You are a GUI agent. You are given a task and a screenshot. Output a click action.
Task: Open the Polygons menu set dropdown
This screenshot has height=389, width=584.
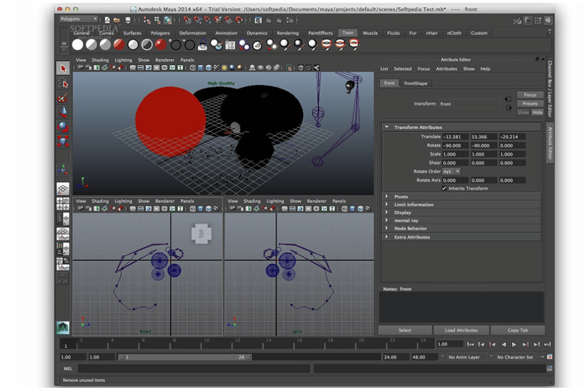pyautogui.click(x=79, y=19)
